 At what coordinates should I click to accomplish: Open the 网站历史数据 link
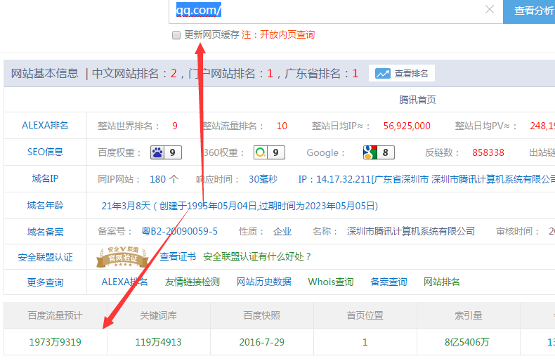[263, 282]
